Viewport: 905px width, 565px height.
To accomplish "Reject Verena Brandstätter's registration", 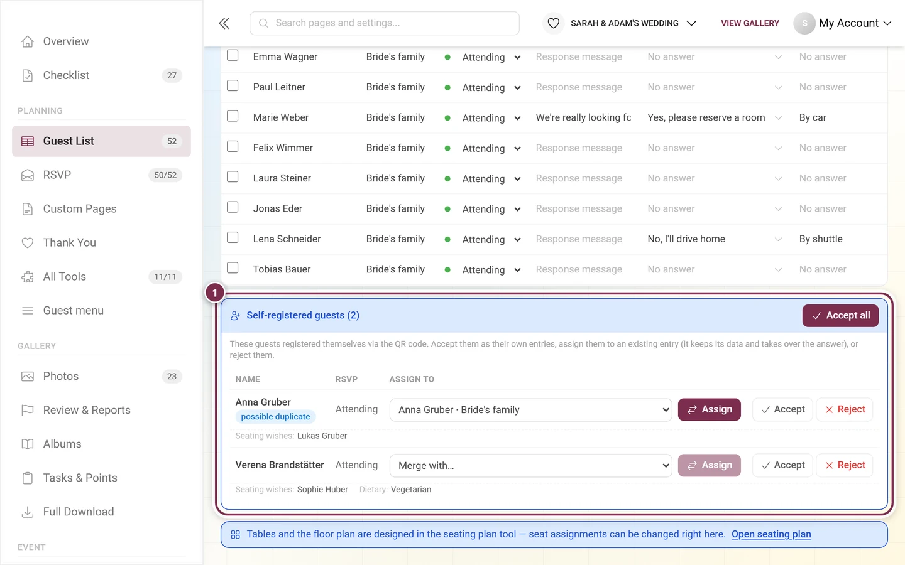I will pos(845,466).
